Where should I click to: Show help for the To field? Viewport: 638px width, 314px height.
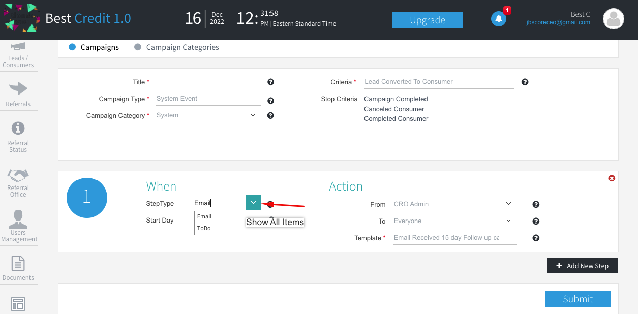point(536,221)
